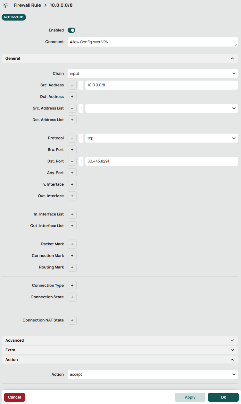The width and height of the screenshot is (241, 404).
Task: Click the Comment text field
Action: pos(153,42)
